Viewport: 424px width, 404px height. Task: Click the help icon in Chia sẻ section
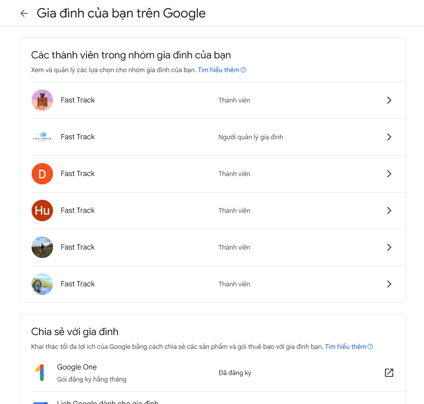click(371, 346)
